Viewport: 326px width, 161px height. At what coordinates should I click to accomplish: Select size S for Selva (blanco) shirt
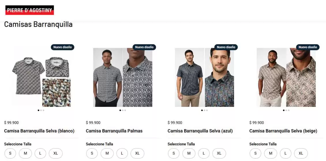(x=10, y=153)
